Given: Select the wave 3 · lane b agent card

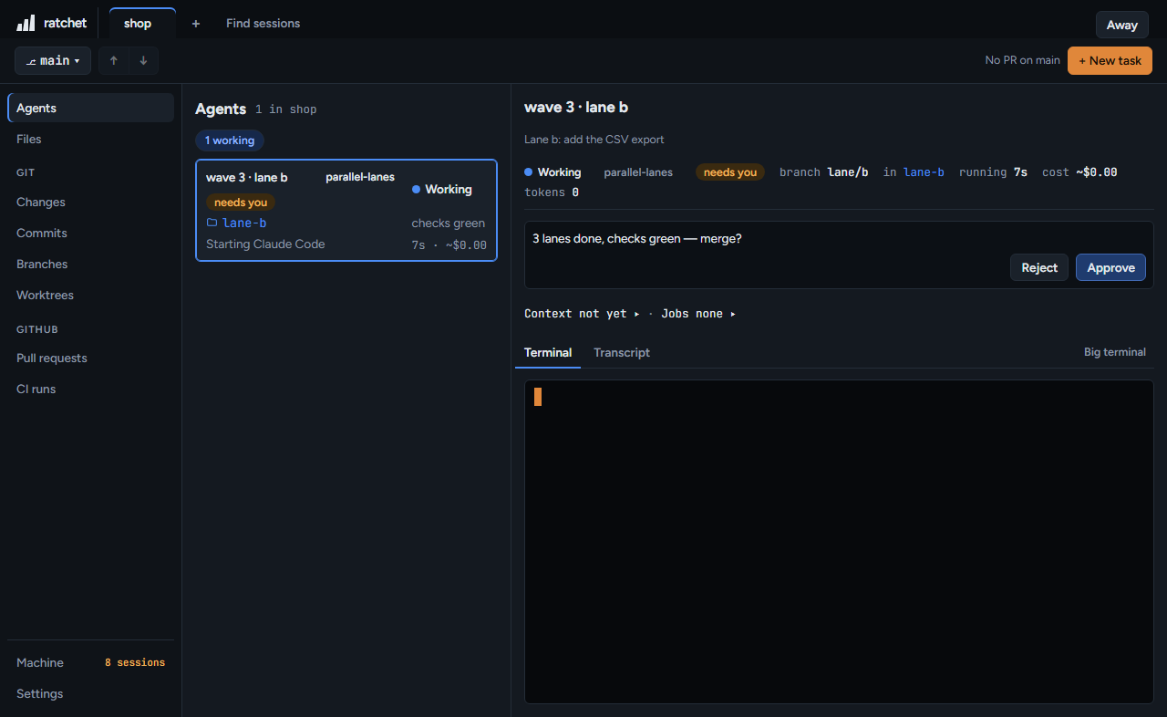Looking at the screenshot, I should pos(346,211).
